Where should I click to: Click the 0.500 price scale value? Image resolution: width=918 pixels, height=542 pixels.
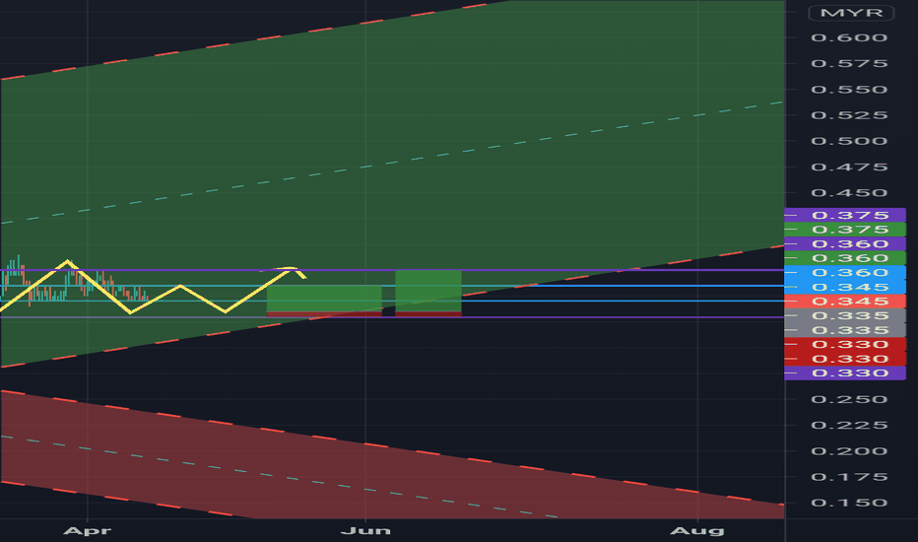[849, 141]
